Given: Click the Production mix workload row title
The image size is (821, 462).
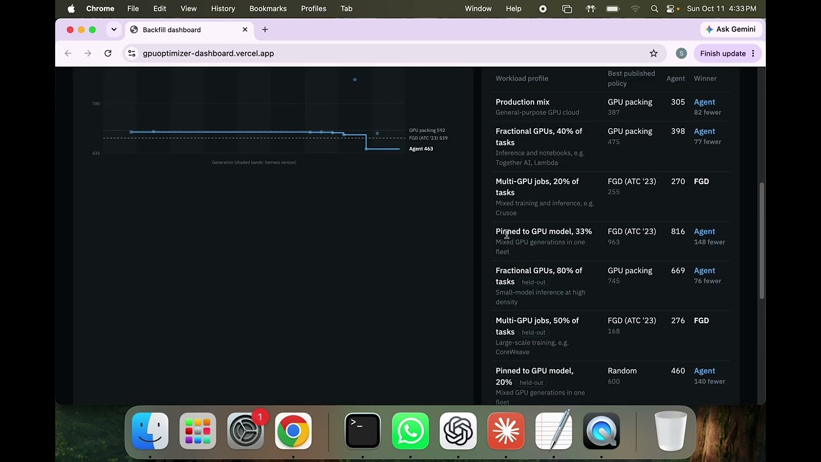Looking at the screenshot, I should click(x=522, y=102).
